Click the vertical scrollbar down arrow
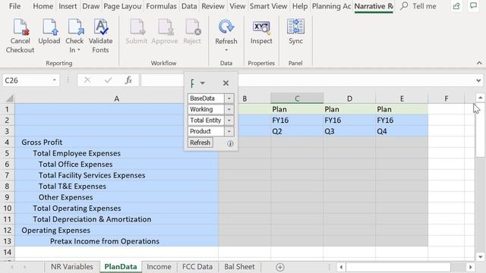 [480, 256]
